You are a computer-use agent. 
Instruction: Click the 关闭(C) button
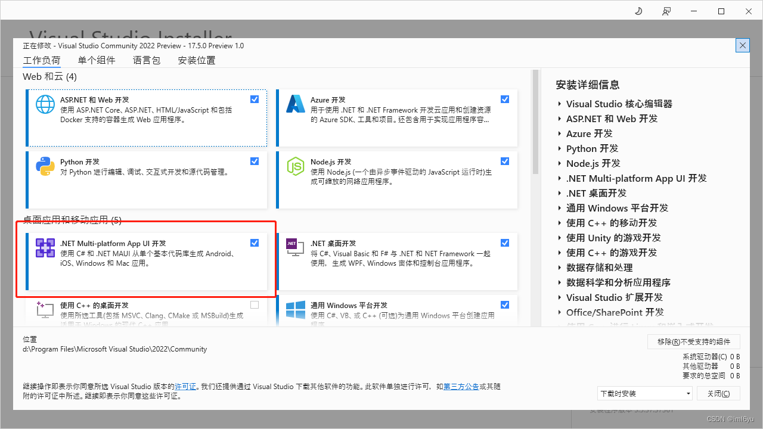718,393
